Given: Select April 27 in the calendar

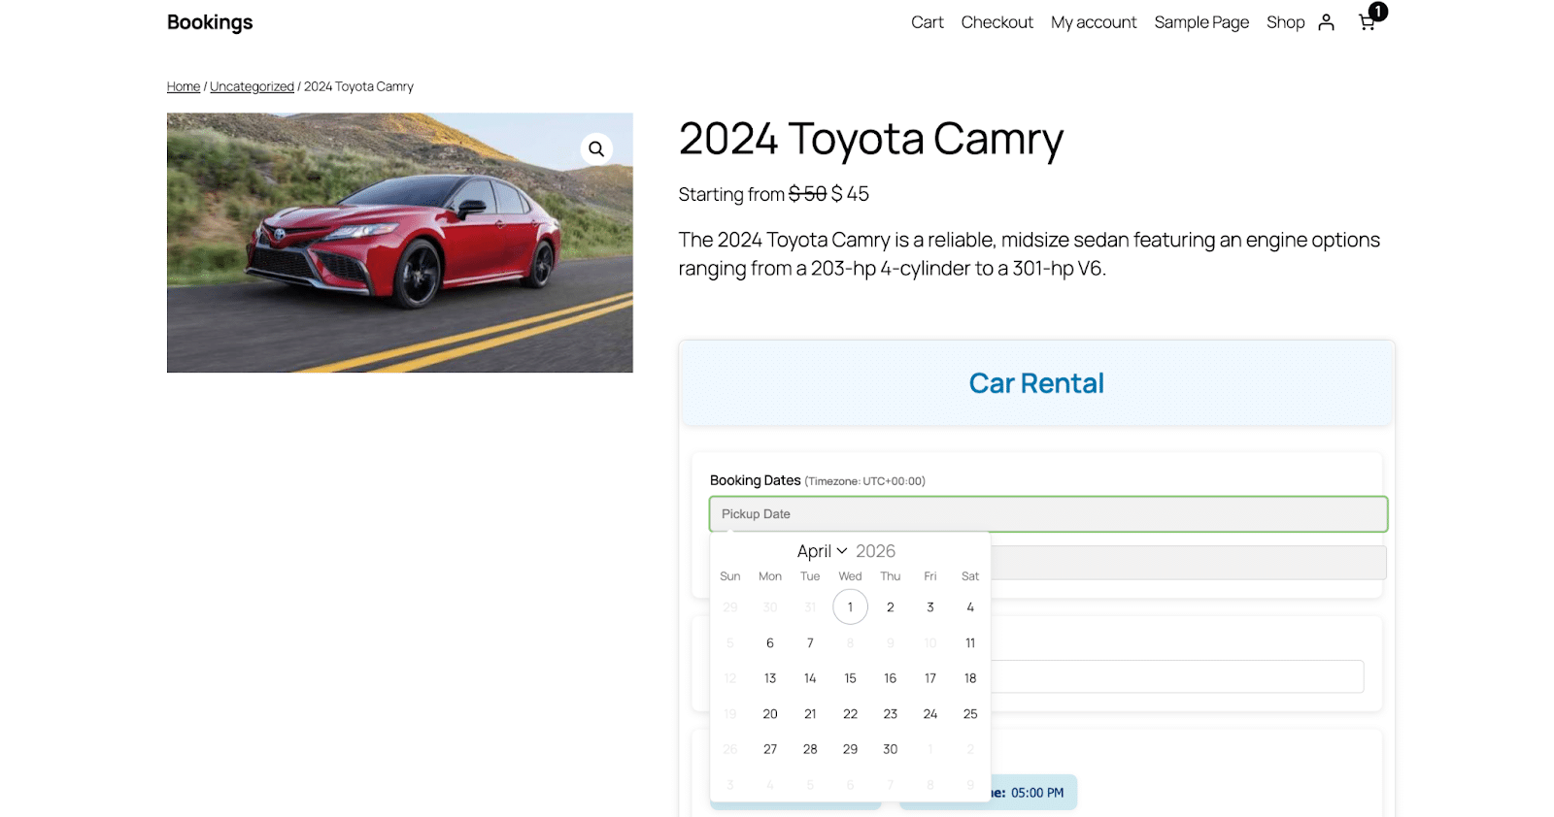Looking at the screenshot, I should (x=770, y=749).
